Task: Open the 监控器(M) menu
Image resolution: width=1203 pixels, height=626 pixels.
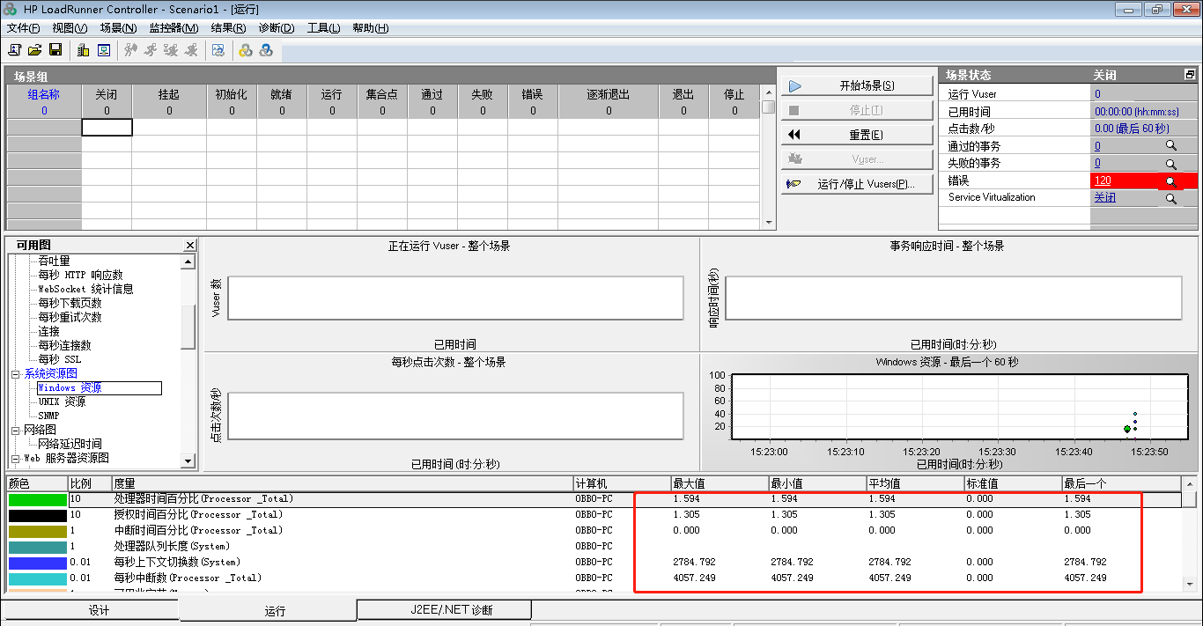Action: 173,28
